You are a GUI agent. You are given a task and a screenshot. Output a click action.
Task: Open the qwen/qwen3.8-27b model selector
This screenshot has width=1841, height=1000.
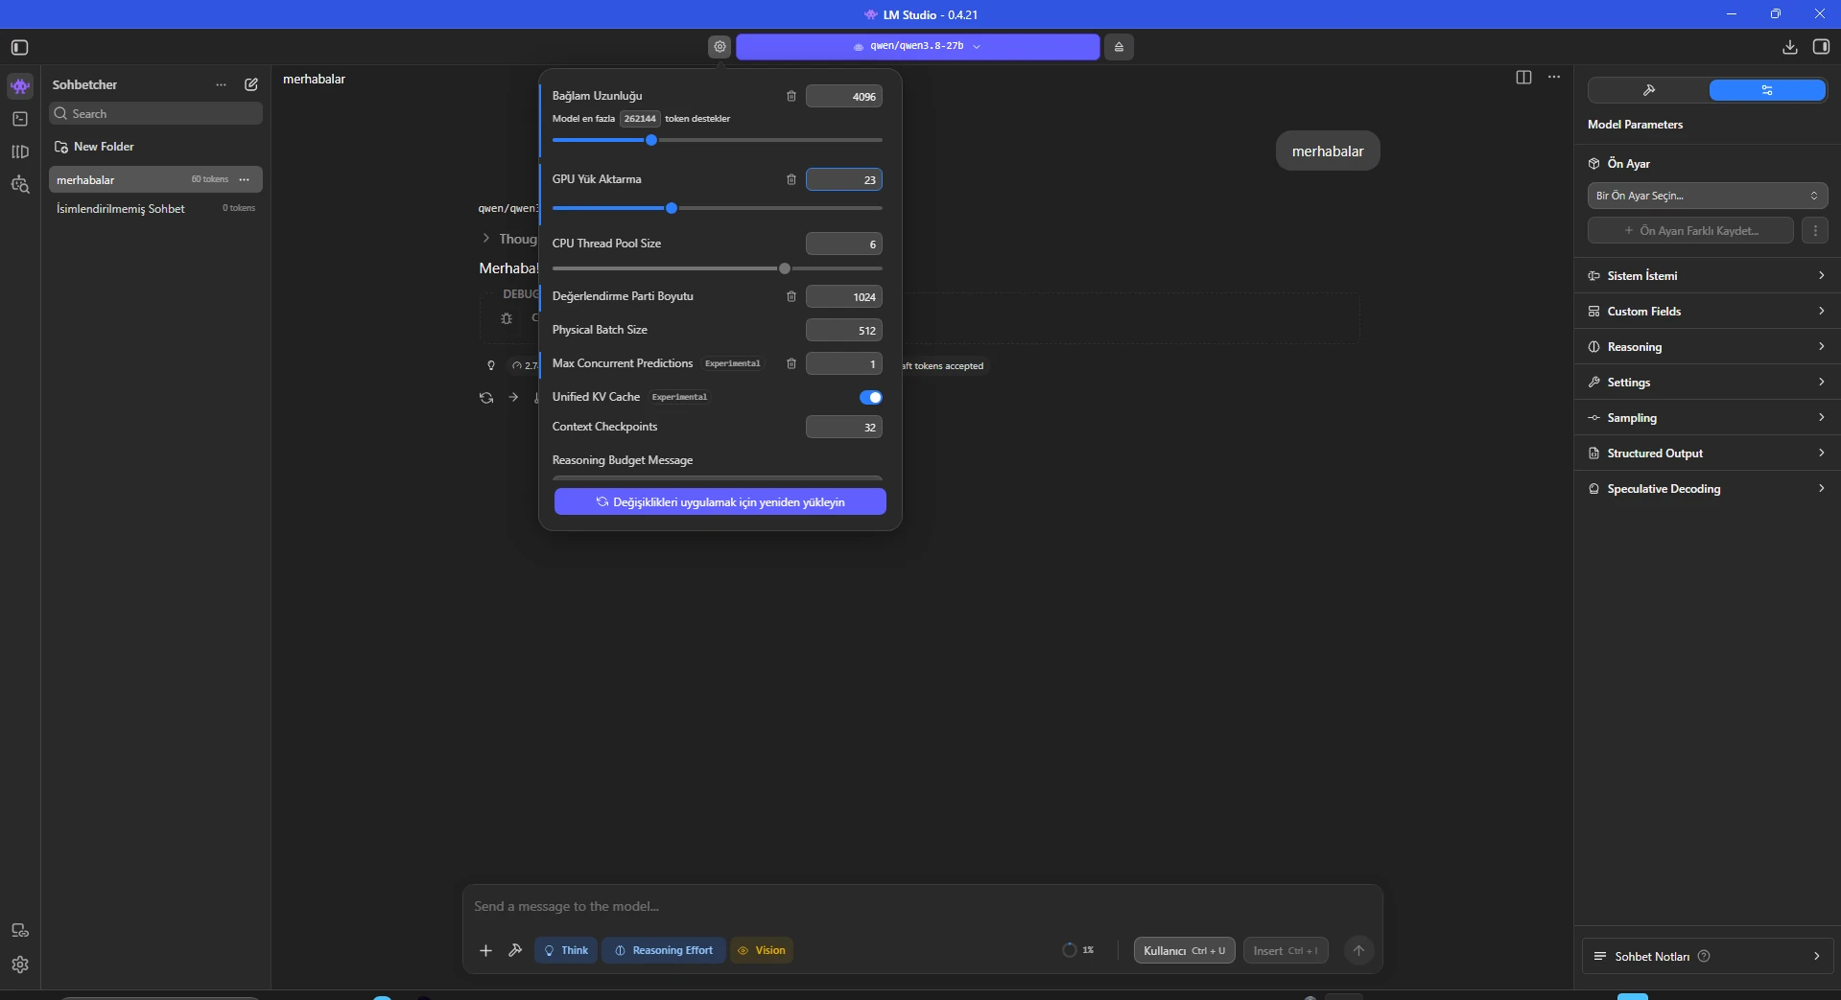tap(917, 46)
